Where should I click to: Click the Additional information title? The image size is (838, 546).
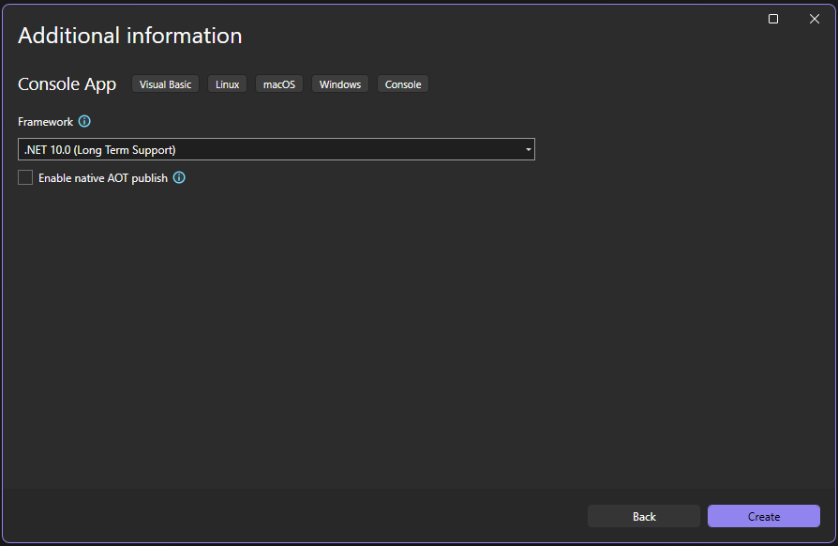click(129, 36)
